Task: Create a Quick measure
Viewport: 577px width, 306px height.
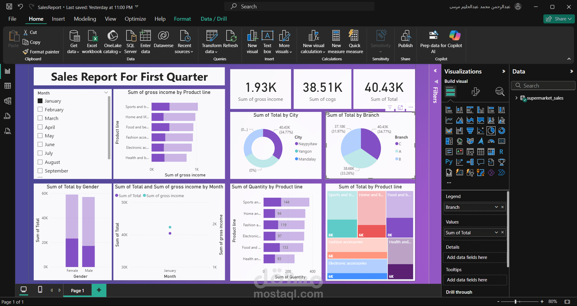Action: [355, 42]
